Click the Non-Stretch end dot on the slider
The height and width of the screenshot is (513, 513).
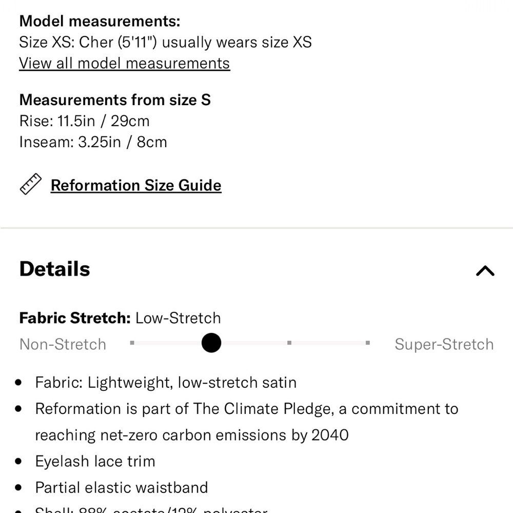pos(132,343)
